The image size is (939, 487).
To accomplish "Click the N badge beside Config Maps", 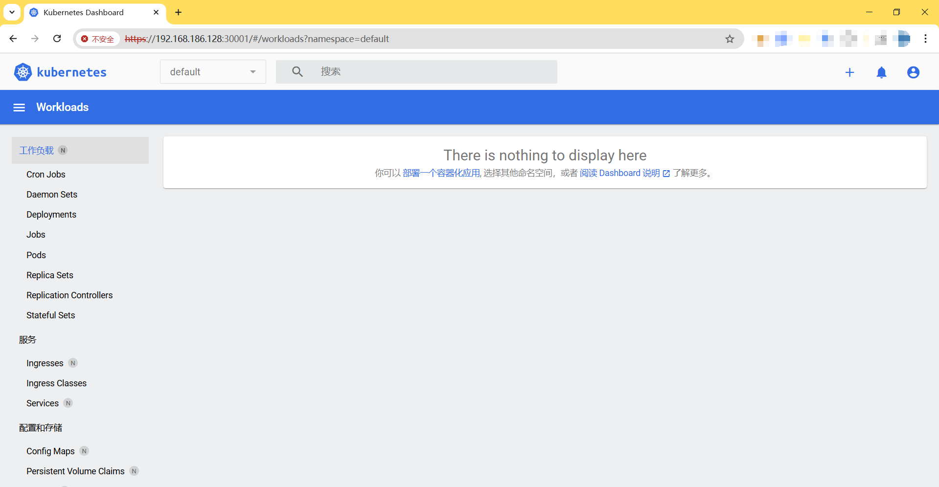I will click(84, 451).
